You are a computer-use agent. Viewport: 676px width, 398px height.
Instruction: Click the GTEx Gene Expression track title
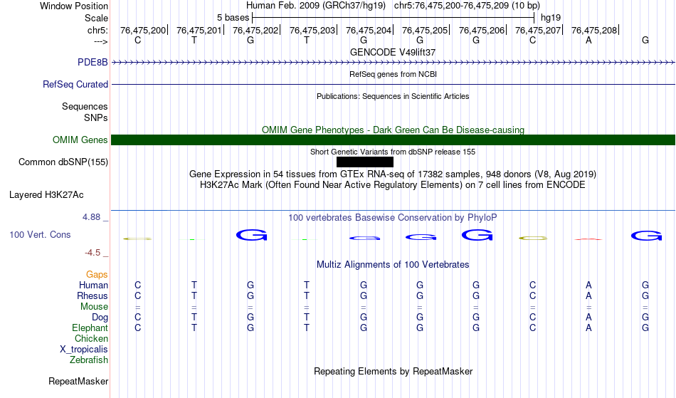(x=393, y=174)
